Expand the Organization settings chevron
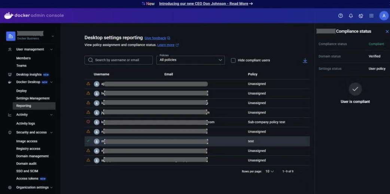This screenshot has width=390, height=194. click(52, 188)
